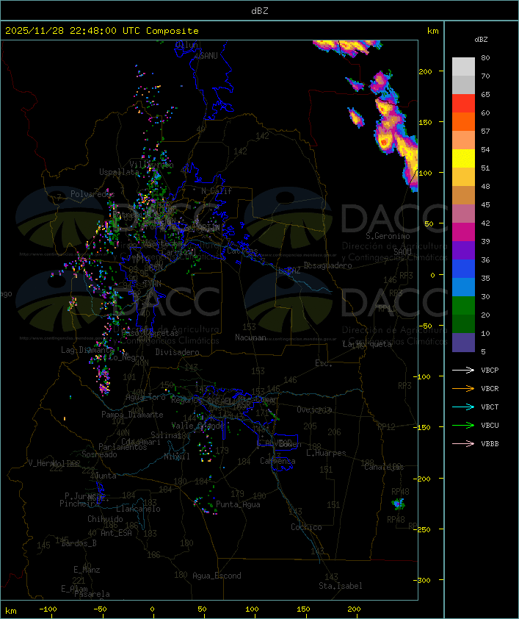
Task: Click the Llancanelo place label
Action: [x=138, y=509]
